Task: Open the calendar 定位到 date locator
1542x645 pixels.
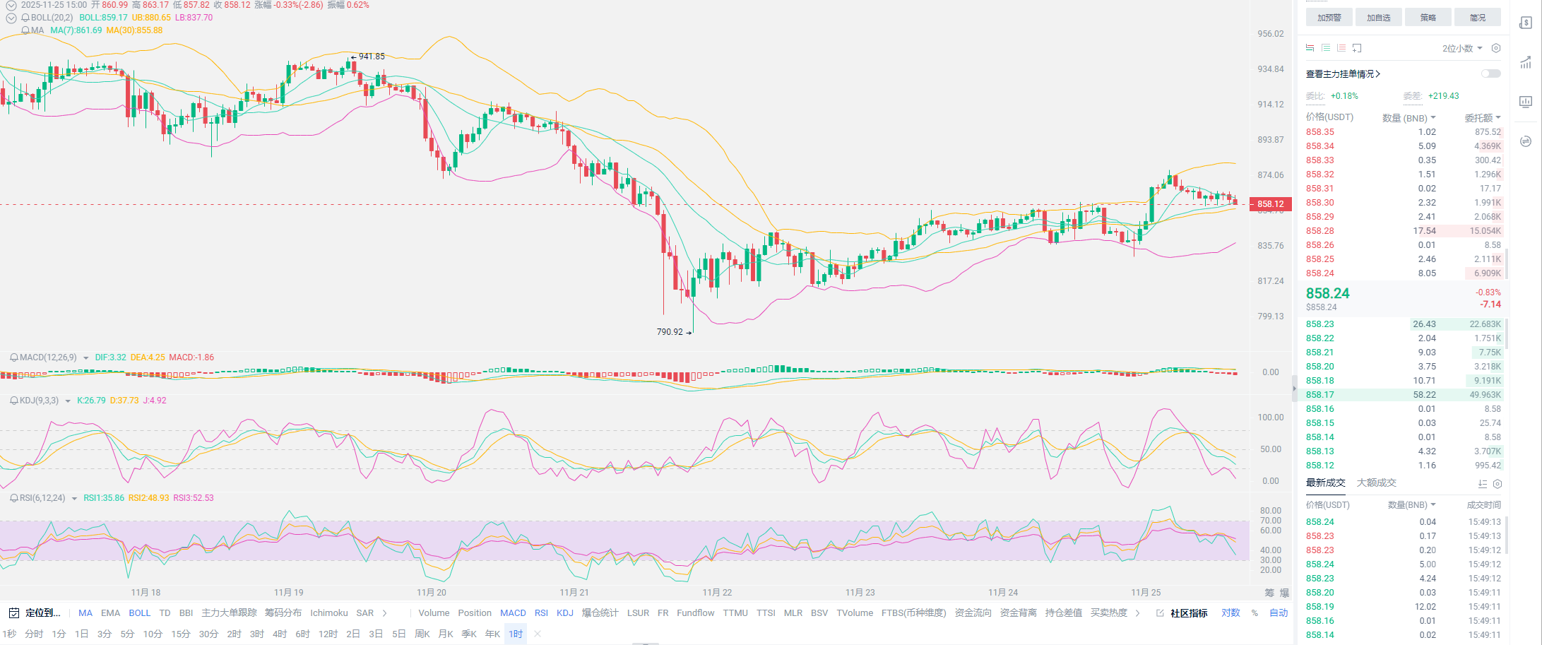Action: (x=36, y=613)
